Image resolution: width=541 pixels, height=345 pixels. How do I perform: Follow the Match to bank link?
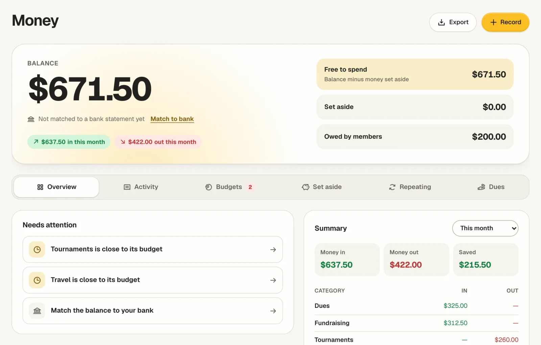(172, 119)
